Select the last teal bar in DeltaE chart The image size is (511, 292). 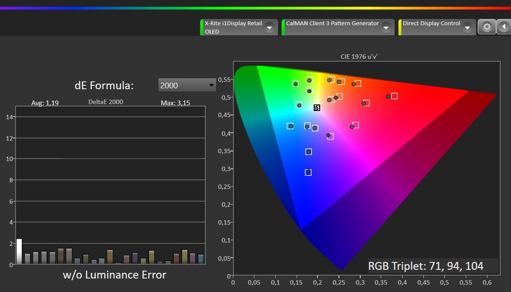(x=201, y=259)
